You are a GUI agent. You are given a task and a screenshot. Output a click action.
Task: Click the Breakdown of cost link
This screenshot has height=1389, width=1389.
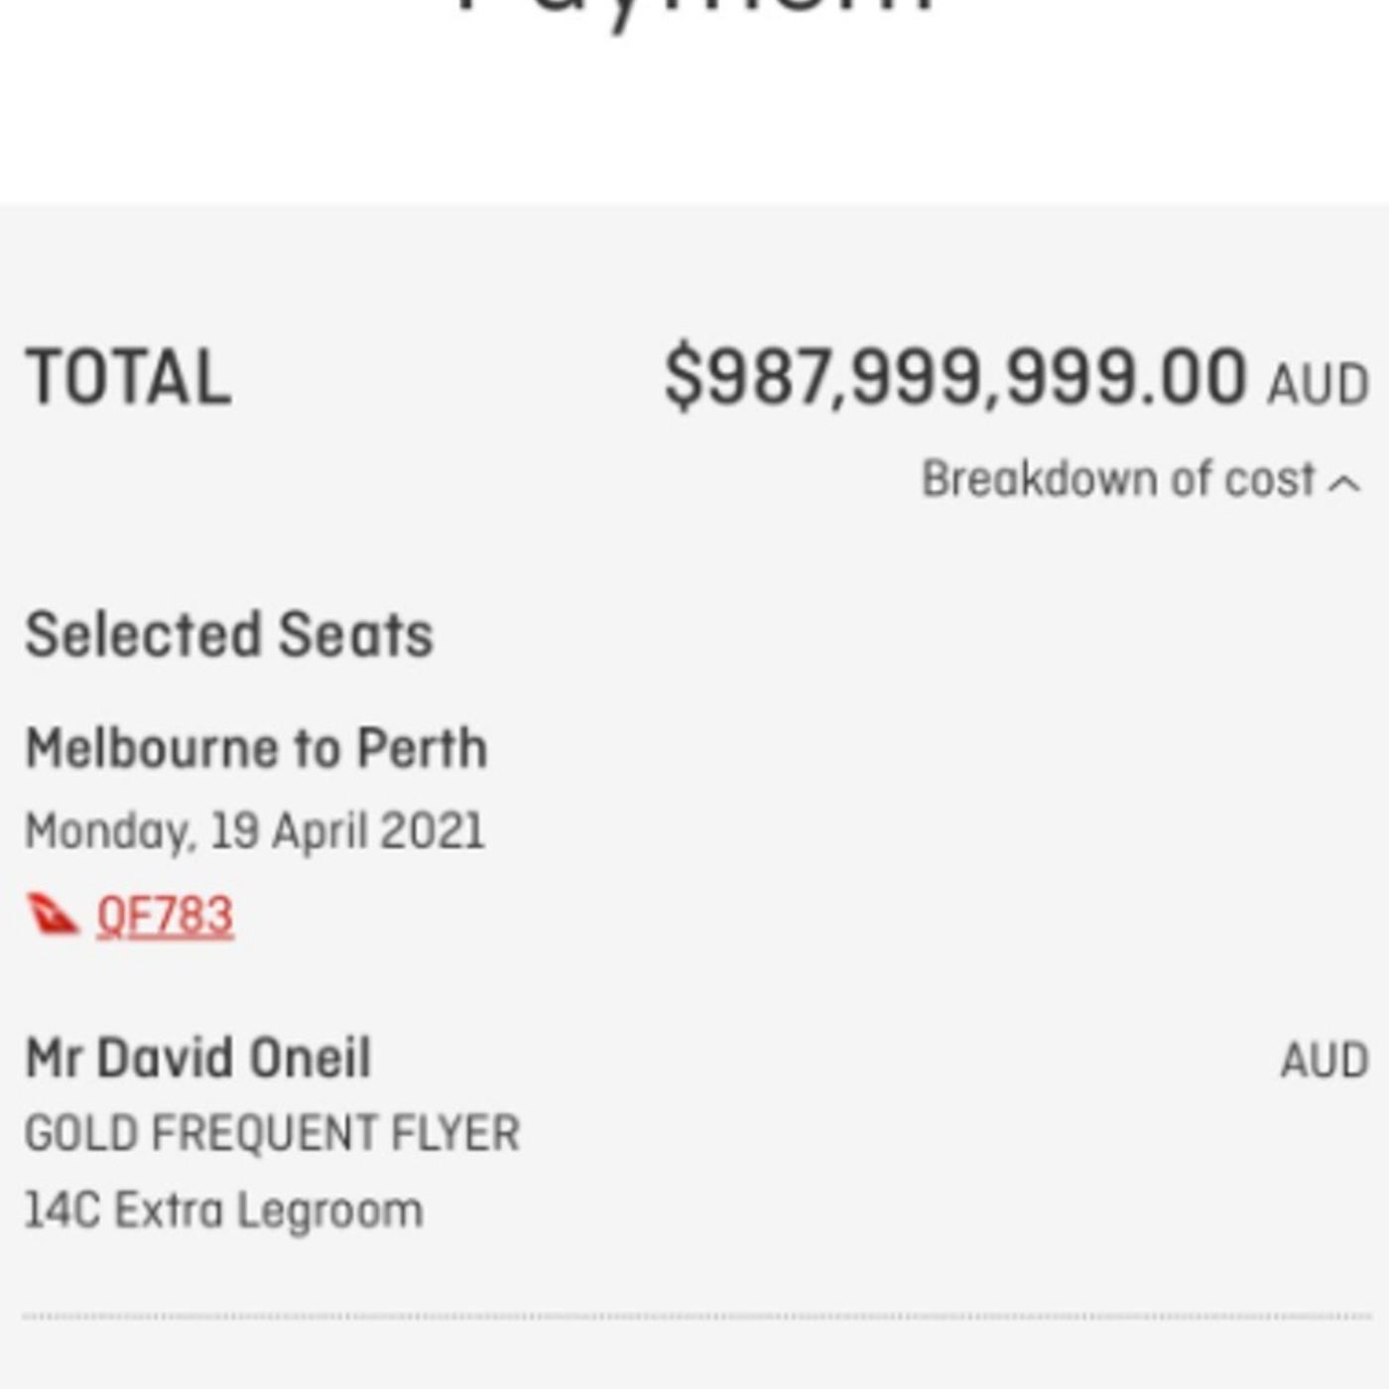(x=1118, y=480)
